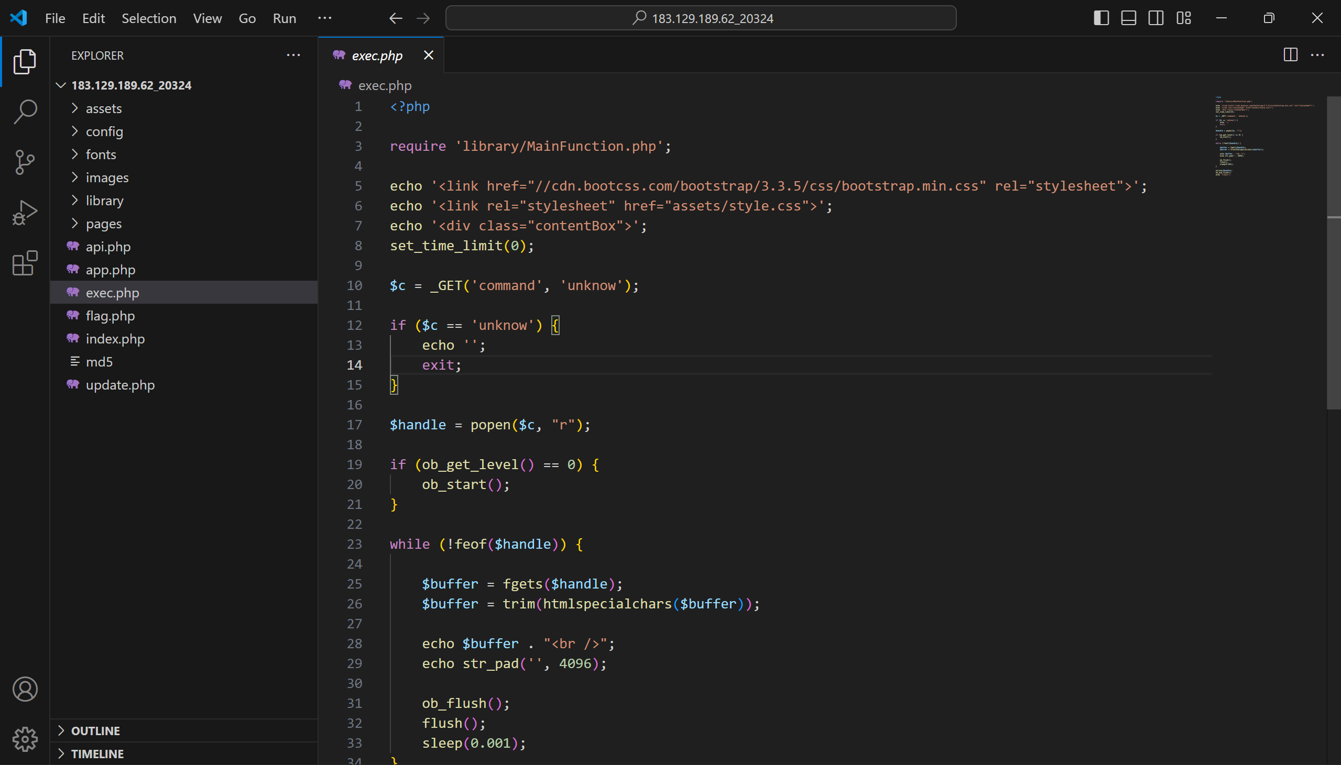The height and width of the screenshot is (765, 1341).
Task: Open the Edit menu
Action: click(x=94, y=18)
